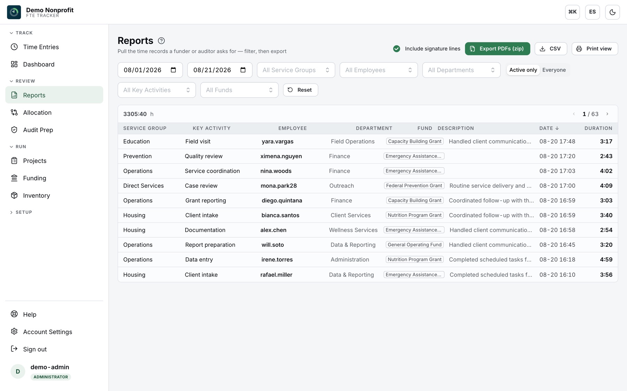Click the Time Entries clock icon
The image size is (627, 391).
point(14,47)
